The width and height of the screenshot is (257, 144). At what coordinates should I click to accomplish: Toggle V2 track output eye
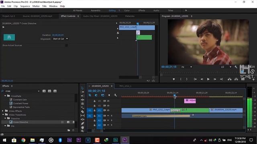coord(108,106)
